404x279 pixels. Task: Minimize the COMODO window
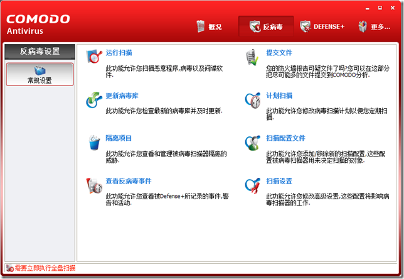click(368, 8)
